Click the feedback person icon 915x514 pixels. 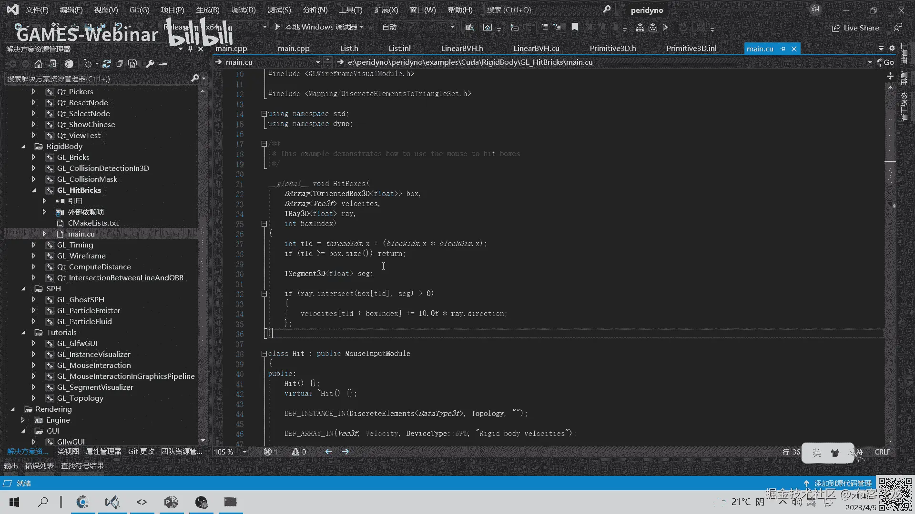point(897,28)
